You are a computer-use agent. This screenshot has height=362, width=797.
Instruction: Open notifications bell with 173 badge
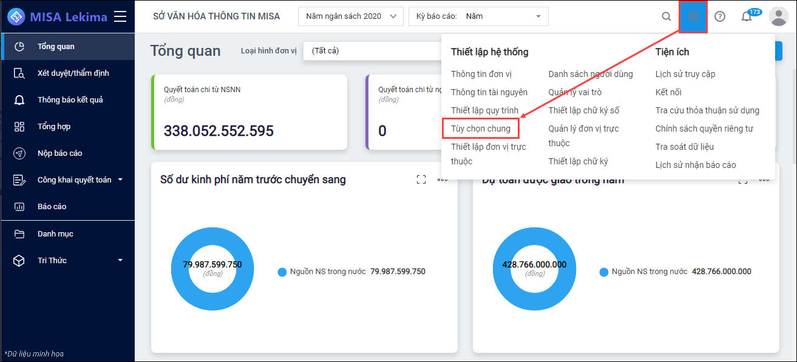click(x=747, y=16)
